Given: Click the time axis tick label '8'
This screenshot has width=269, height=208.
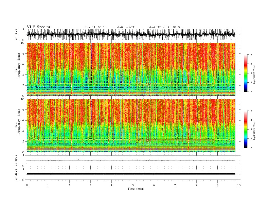Looking at the screenshot, I should 196,185.
